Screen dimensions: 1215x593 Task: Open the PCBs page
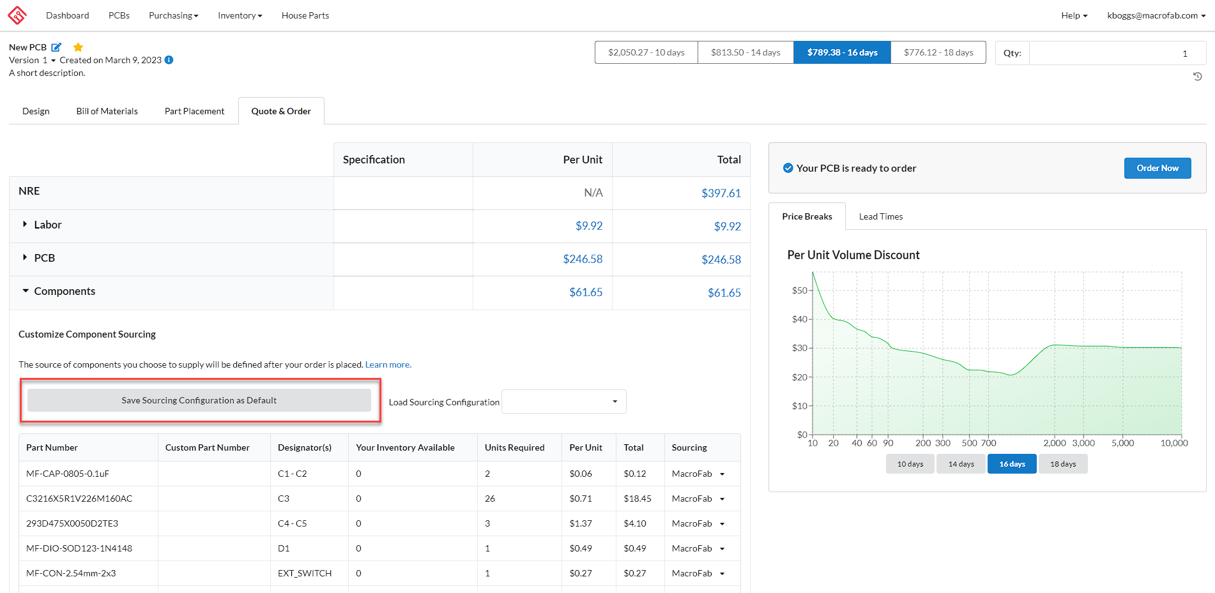coord(119,15)
